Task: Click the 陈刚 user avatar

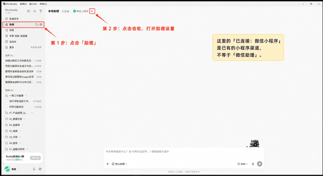Action: (7, 169)
